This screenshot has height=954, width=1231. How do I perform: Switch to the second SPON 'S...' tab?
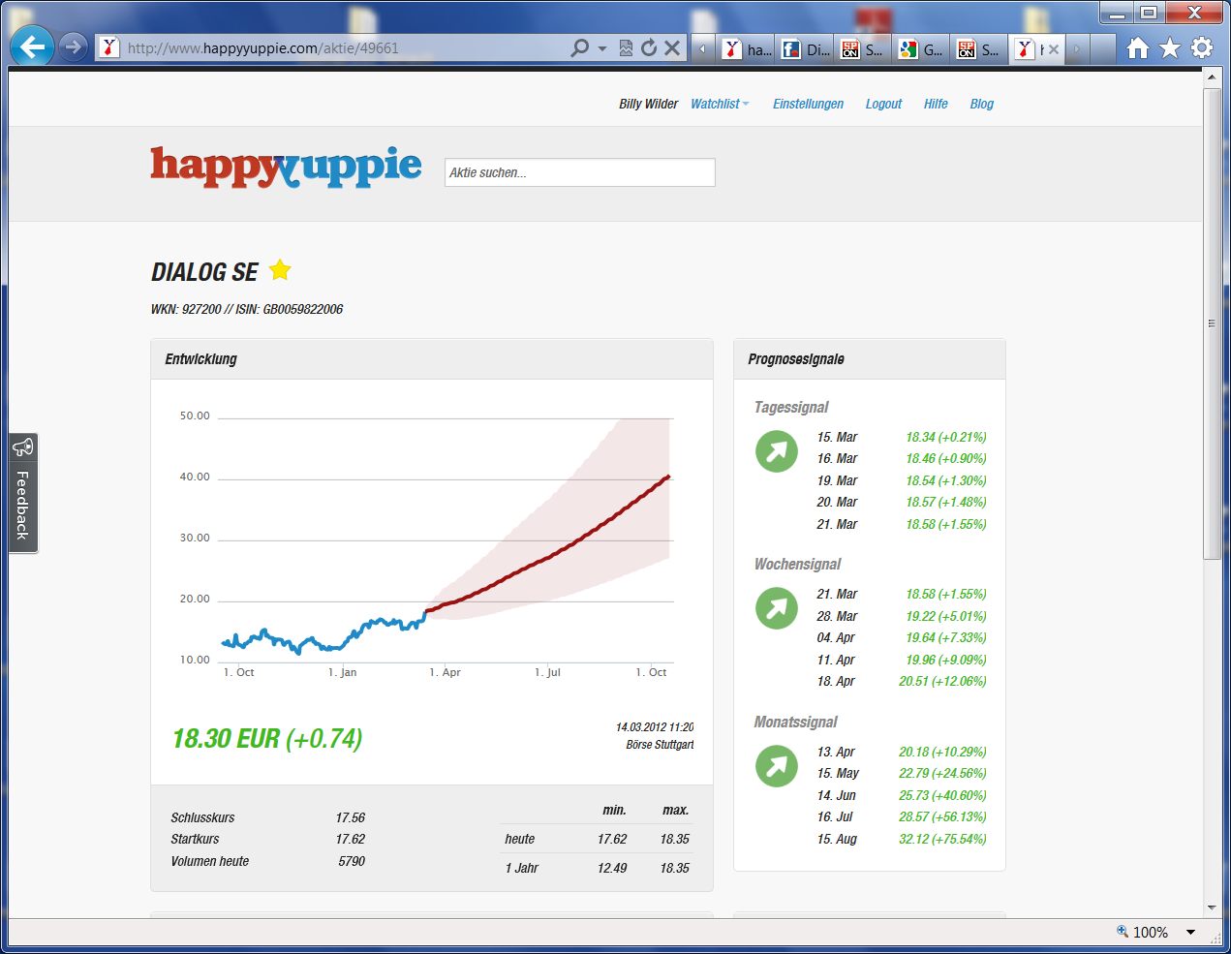[980, 49]
